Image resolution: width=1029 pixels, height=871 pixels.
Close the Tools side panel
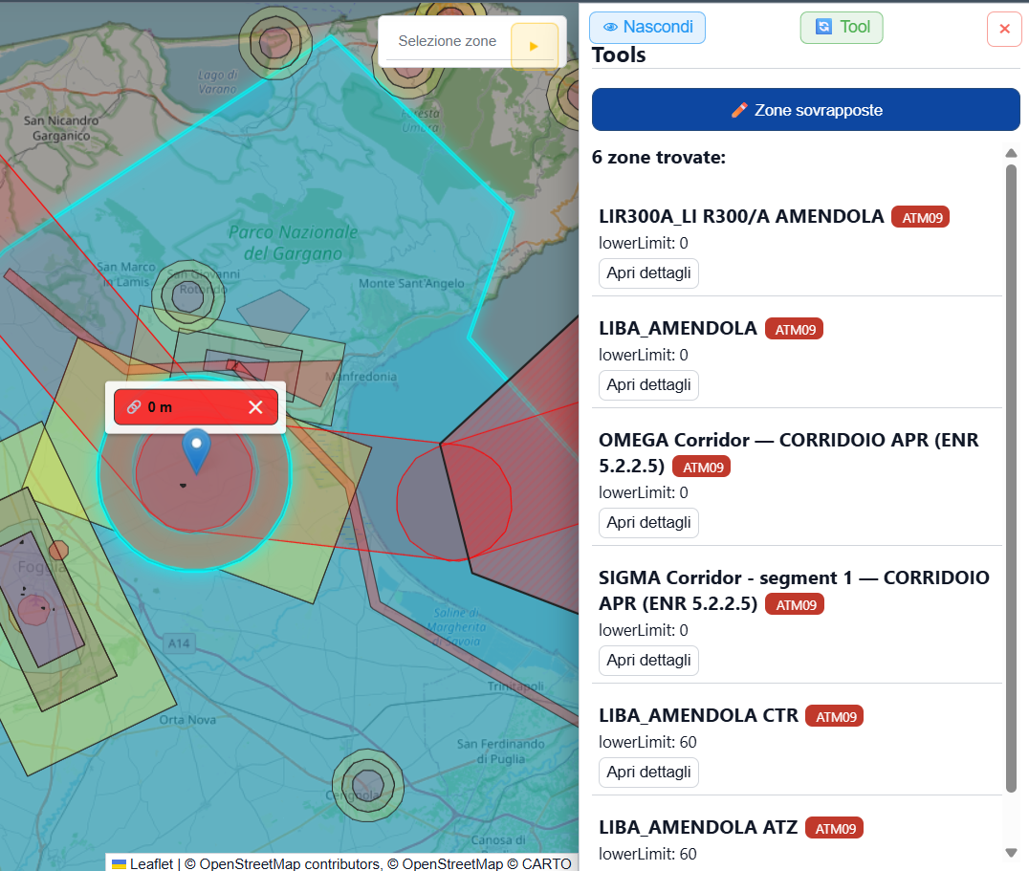click(x=1004, y=29)
